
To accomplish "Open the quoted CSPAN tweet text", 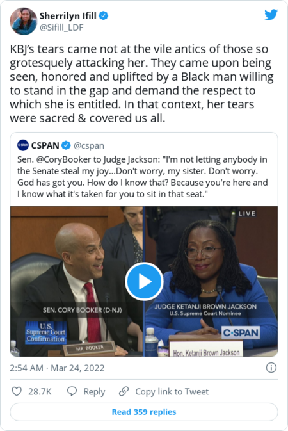I will tap(142, 177).
